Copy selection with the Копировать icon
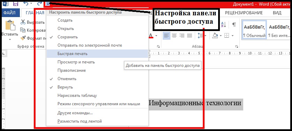 23,30
